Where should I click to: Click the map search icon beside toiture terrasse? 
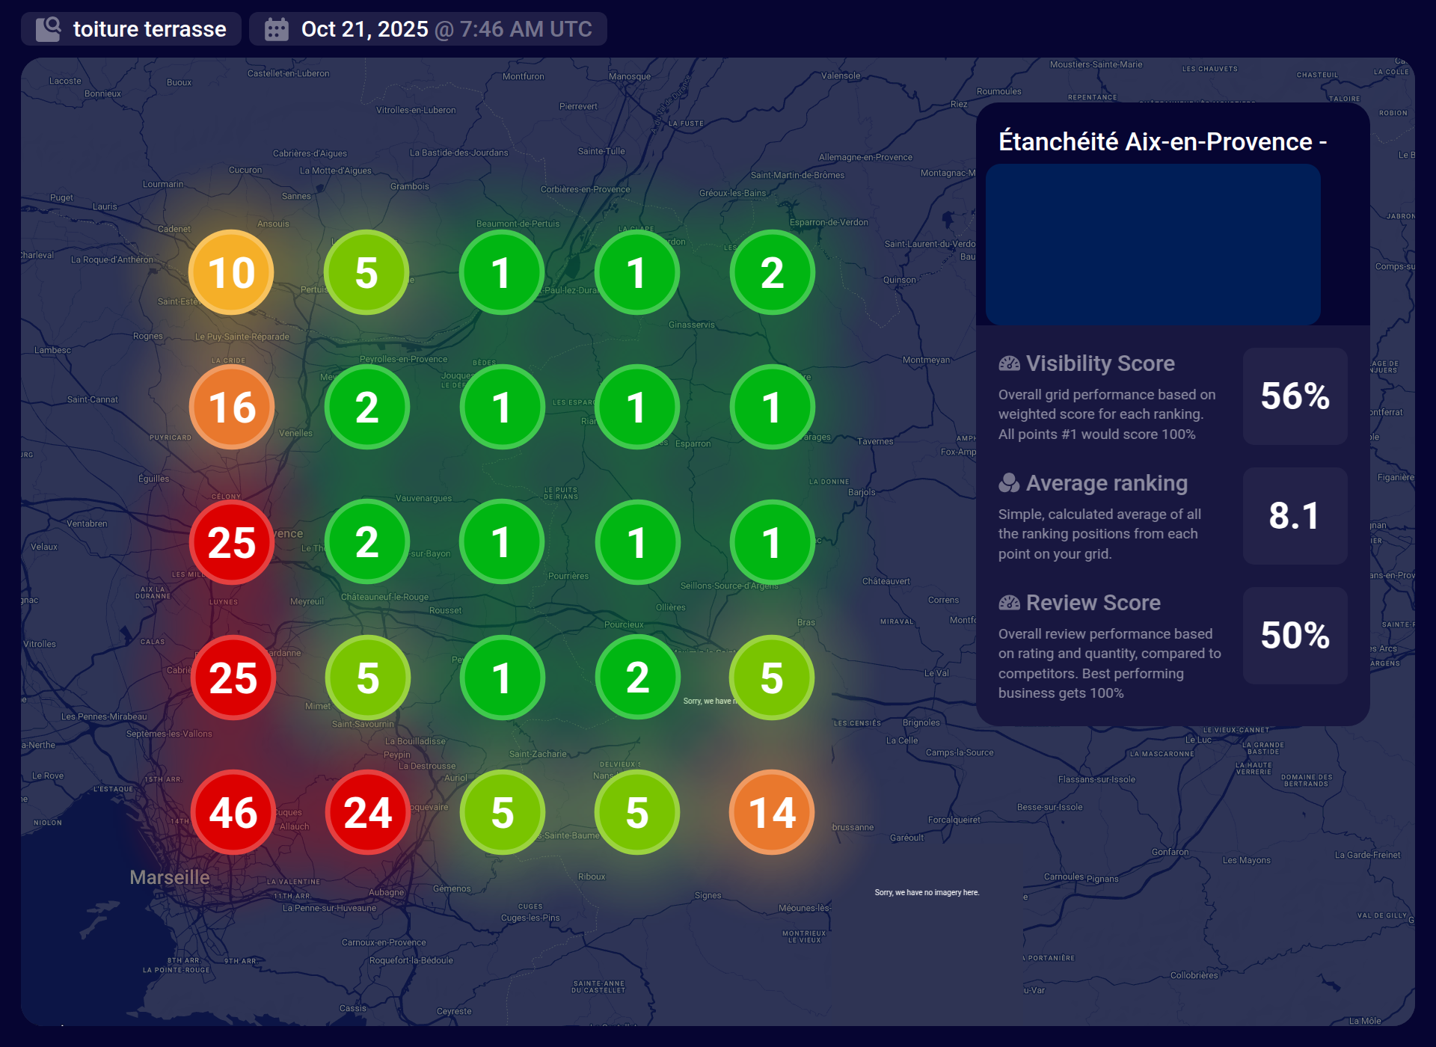point(49,29)
